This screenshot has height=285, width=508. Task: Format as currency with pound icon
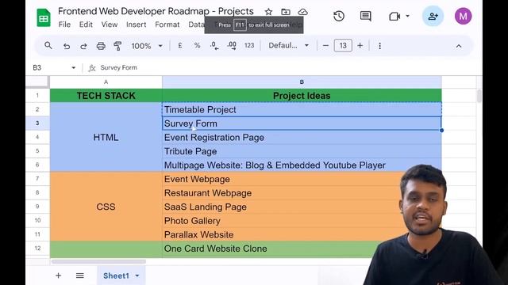click(x=180, y=46)
